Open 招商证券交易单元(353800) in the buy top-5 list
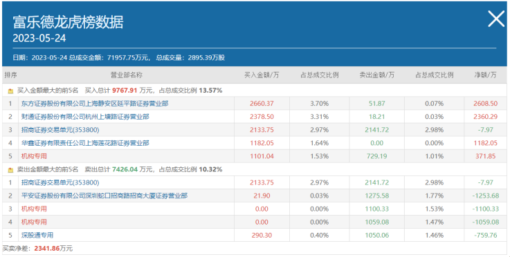Image resolution: width=510 pixels, height=257 pixels. coord(60,130)
